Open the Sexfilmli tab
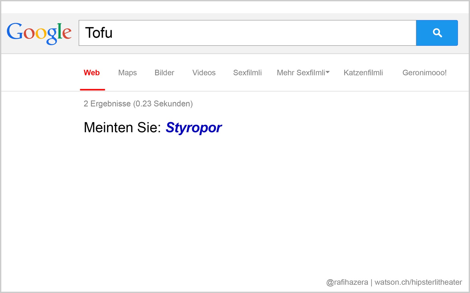The height and width of the screenshot is (293, 470). tap(247, 73)
